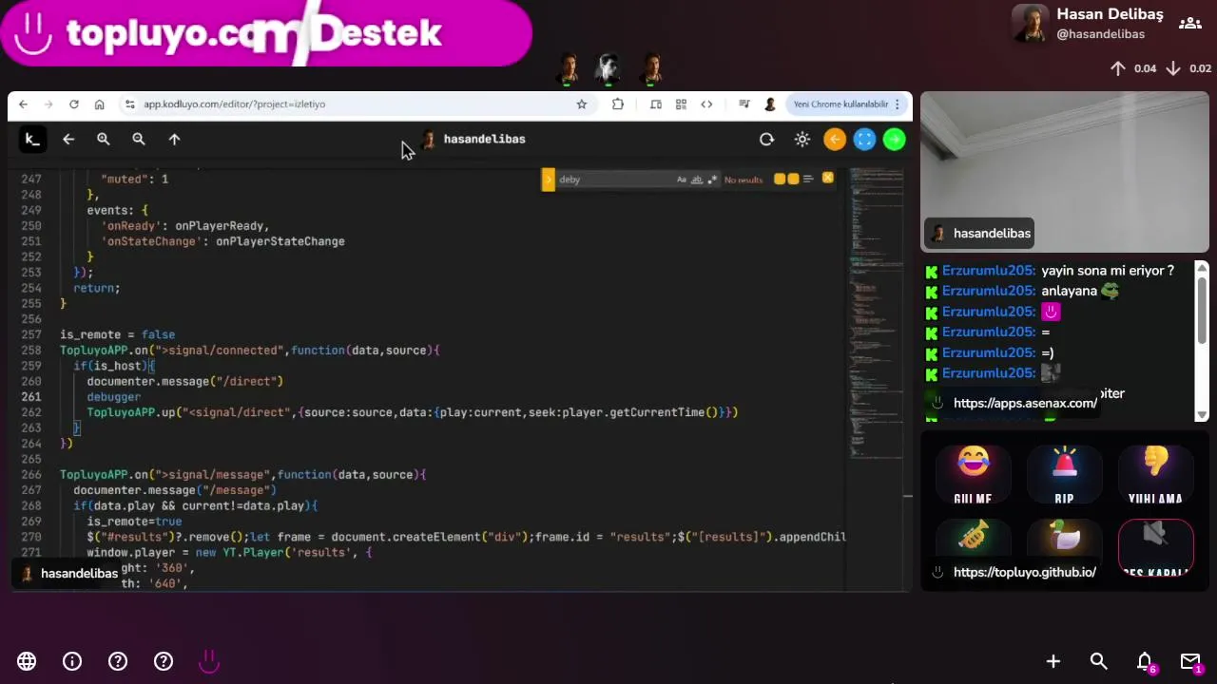Screen dimensions: 1217x684
Task: Click the globe icon in bottom bar
Action: click(27, 661)
